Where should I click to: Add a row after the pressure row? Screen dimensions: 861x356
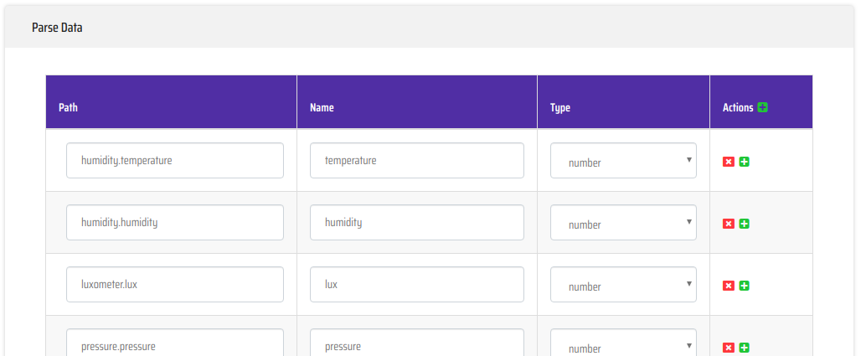[x=744, y=348]
